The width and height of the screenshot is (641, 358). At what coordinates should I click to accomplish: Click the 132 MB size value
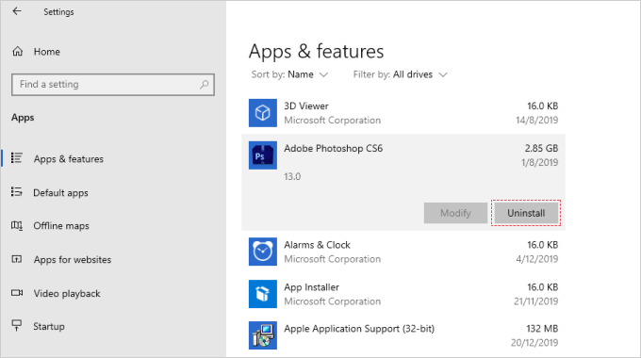pos(542,329)
